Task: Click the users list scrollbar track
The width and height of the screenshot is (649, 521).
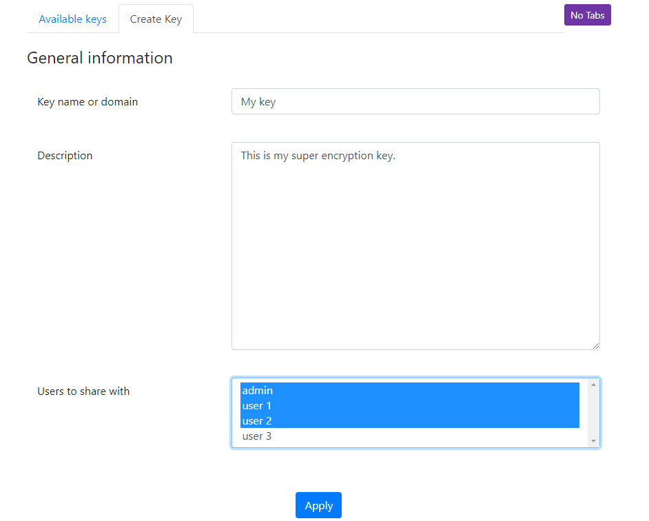Action: tap(593, 413)
